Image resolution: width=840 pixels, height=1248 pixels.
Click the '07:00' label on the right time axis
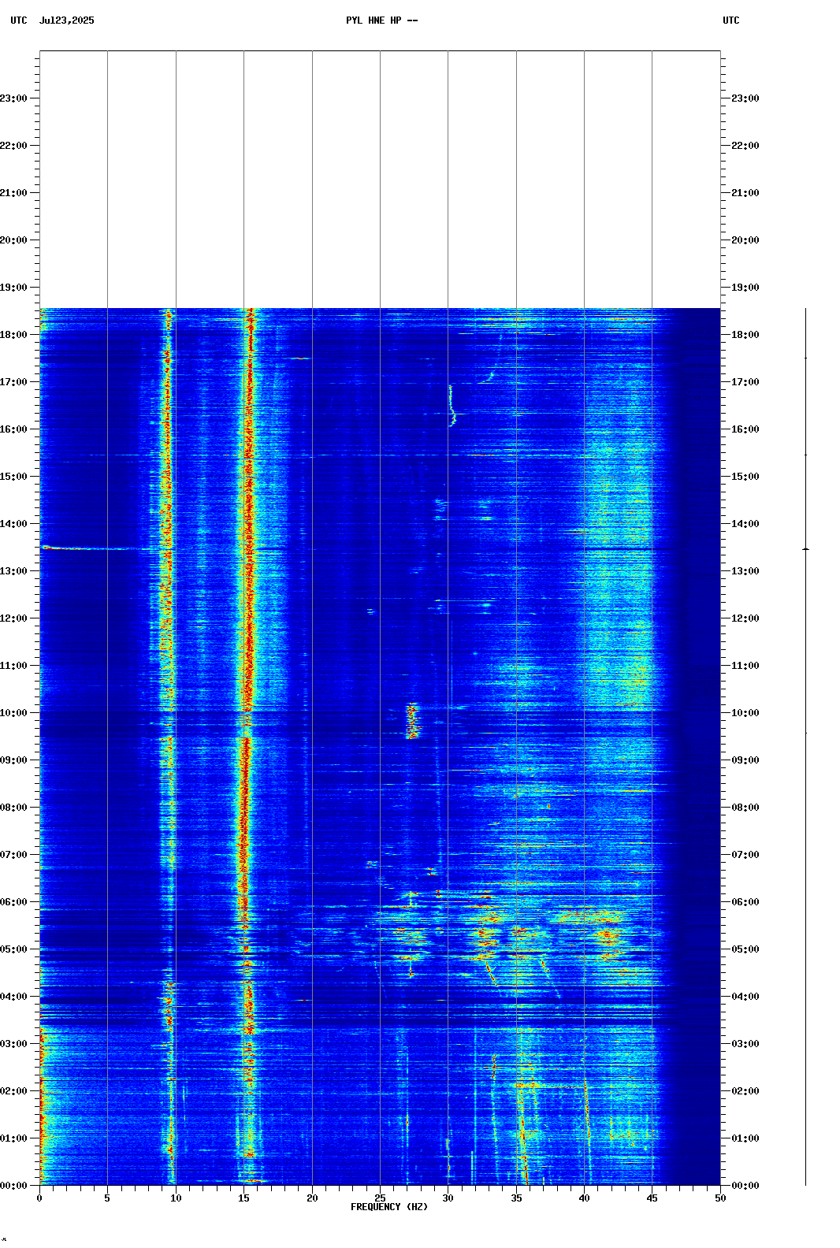tap(745, 855)
